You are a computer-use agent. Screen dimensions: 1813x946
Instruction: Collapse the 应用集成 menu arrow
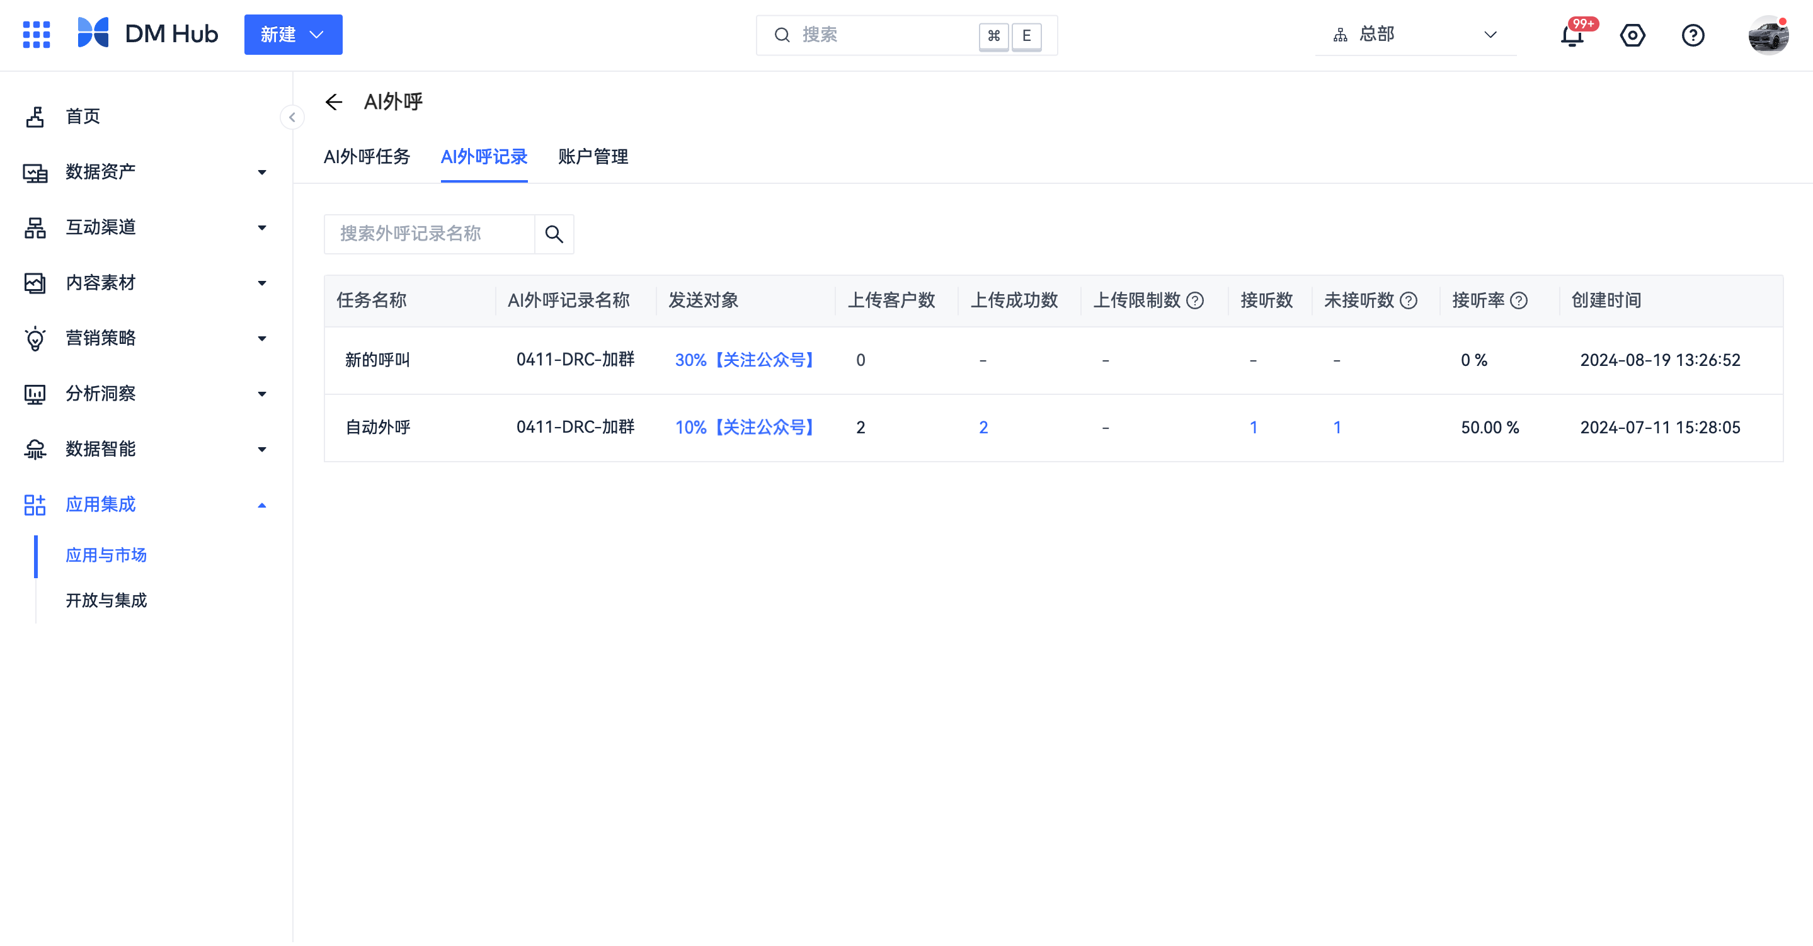[x=262, y=504]
